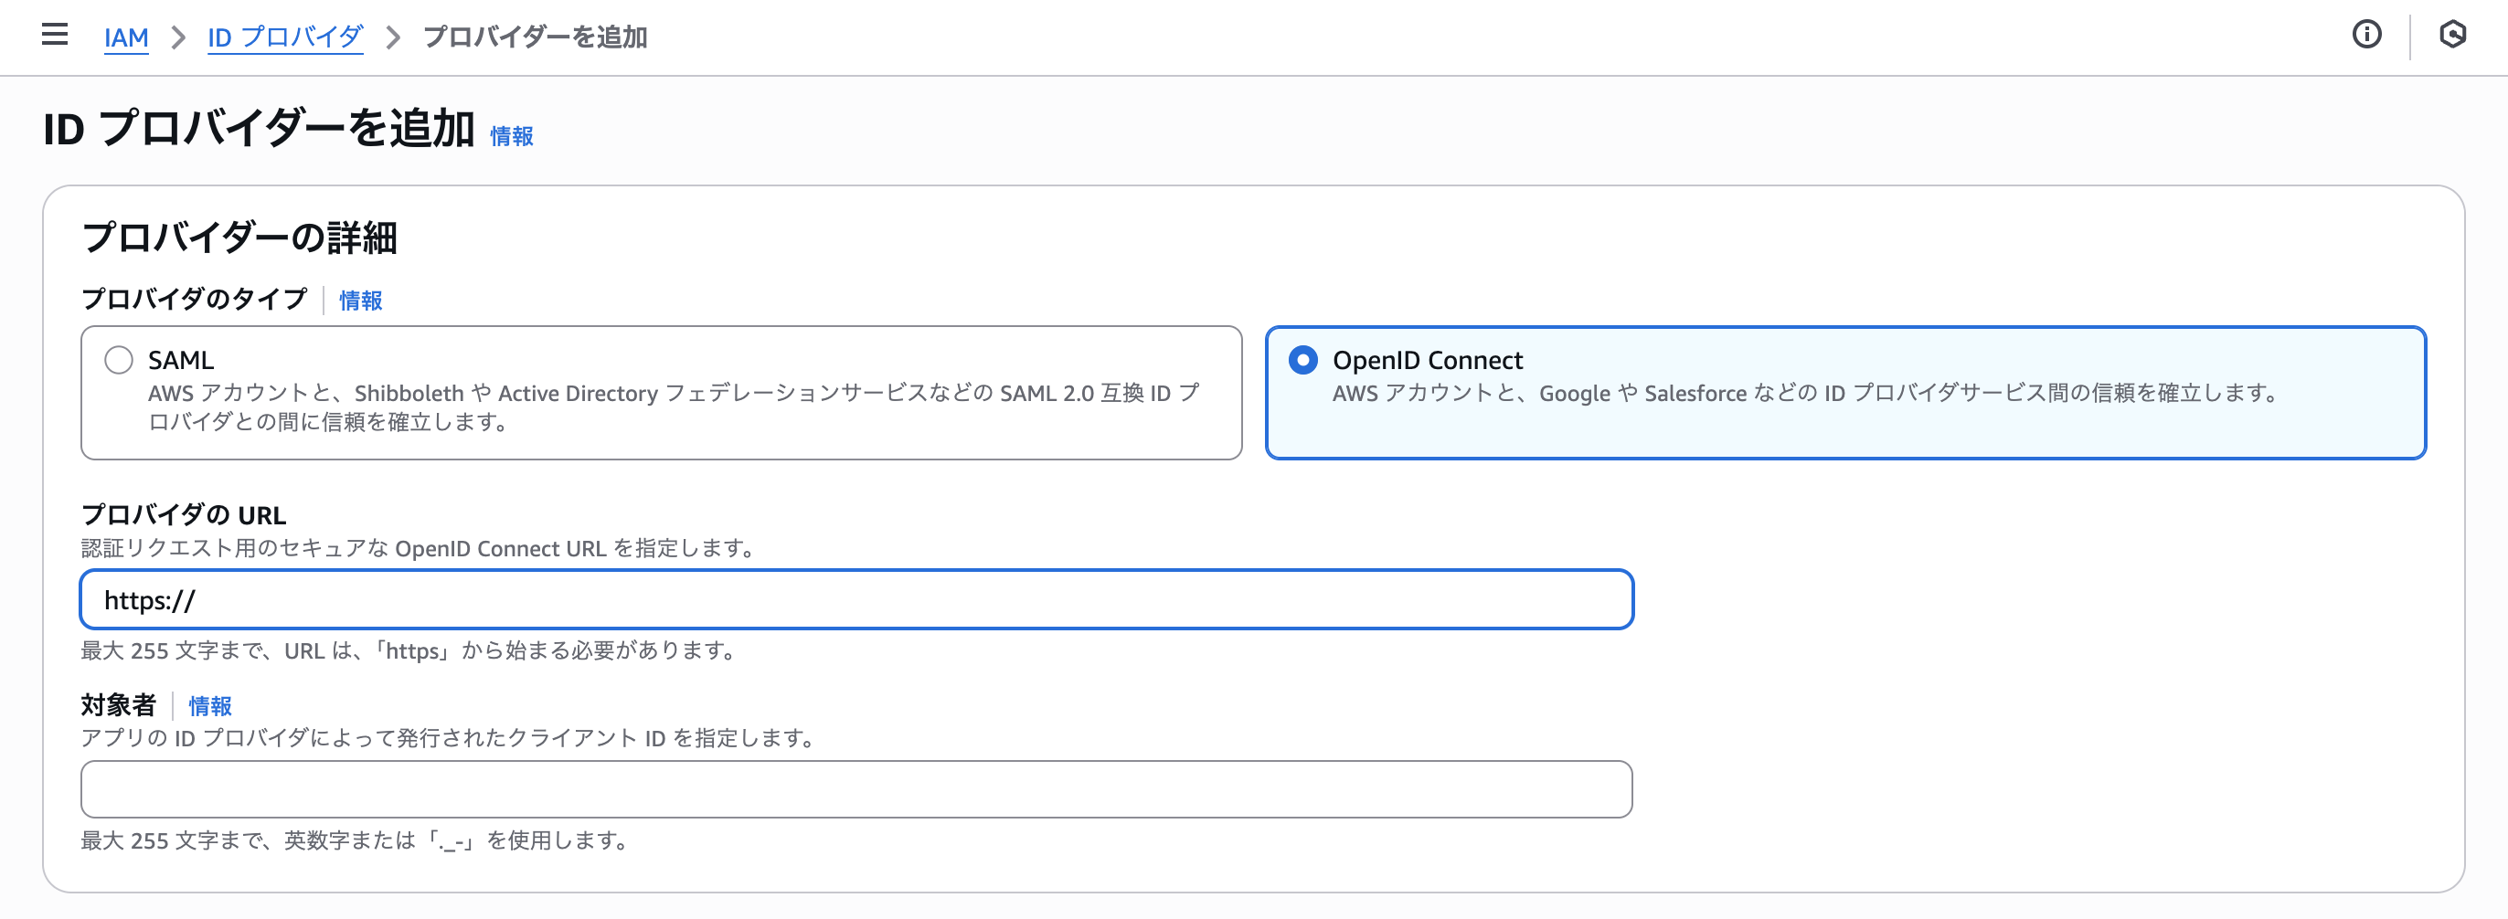Screen dimensions: 2508x919
Task: Click プロバイダーを追加 current breadcrumb item
Action: click(535, 38)
